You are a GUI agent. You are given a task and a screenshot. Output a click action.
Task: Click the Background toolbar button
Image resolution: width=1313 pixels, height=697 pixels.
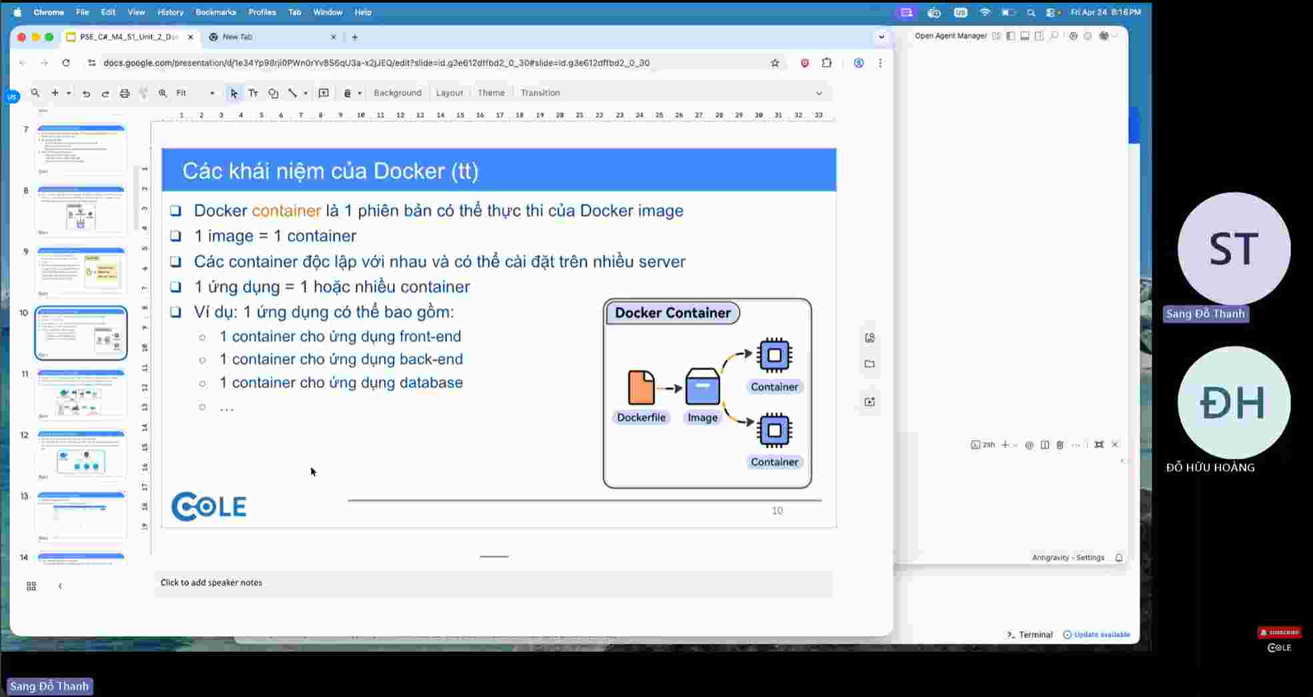(x=398, y=93)
